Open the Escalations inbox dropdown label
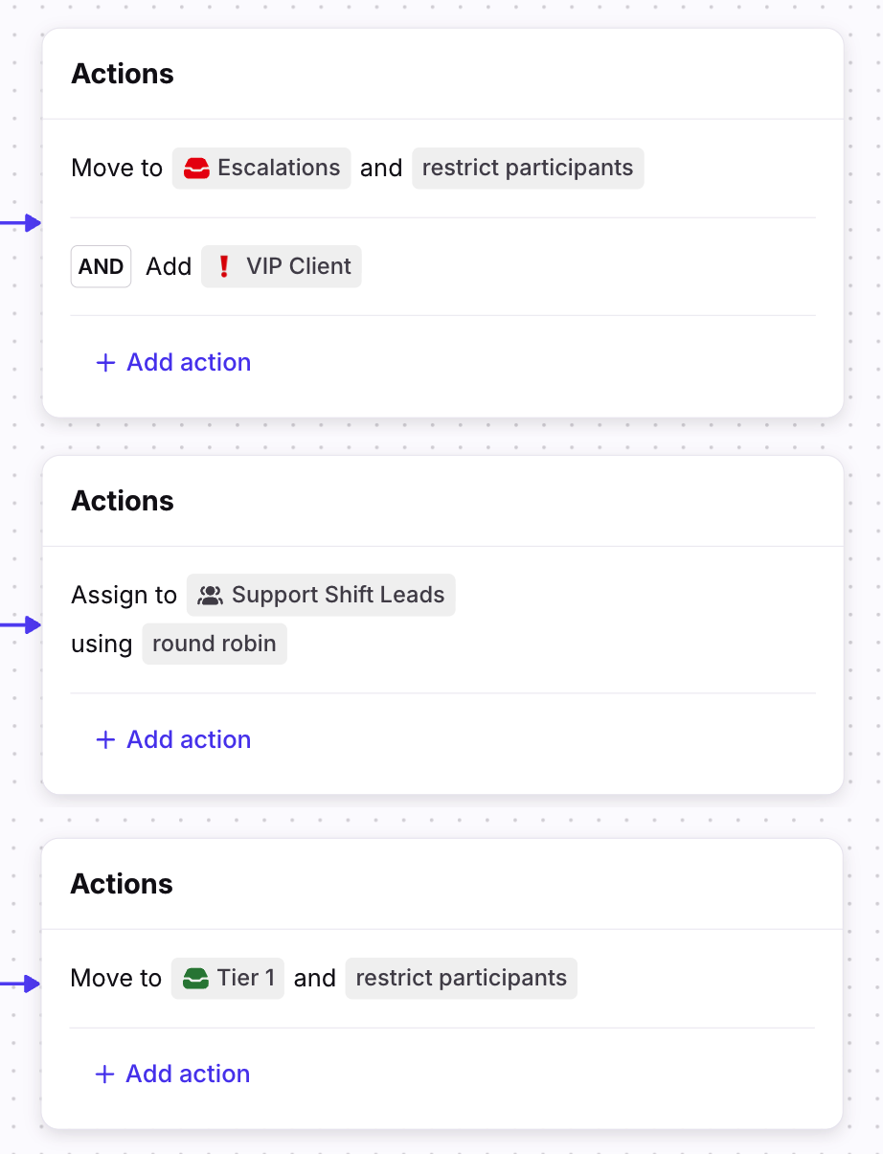 (278, 169)
